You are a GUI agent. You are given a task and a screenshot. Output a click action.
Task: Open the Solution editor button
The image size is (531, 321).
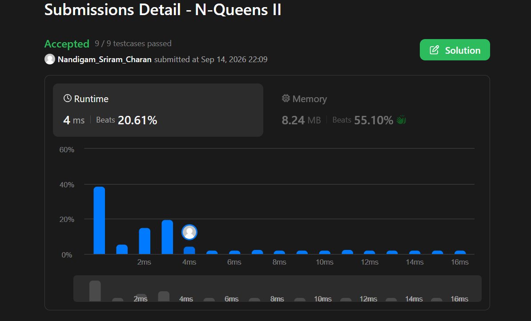[455, 50]
